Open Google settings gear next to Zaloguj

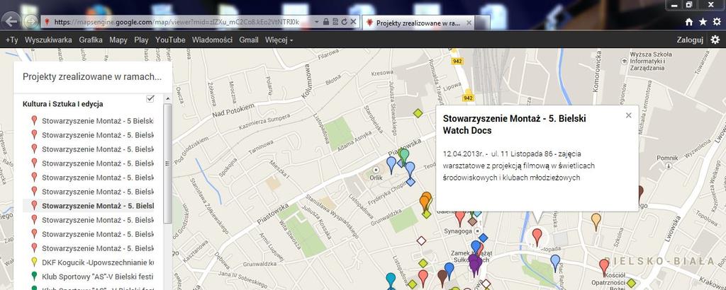pyautogui.click(x=715, y=40)
